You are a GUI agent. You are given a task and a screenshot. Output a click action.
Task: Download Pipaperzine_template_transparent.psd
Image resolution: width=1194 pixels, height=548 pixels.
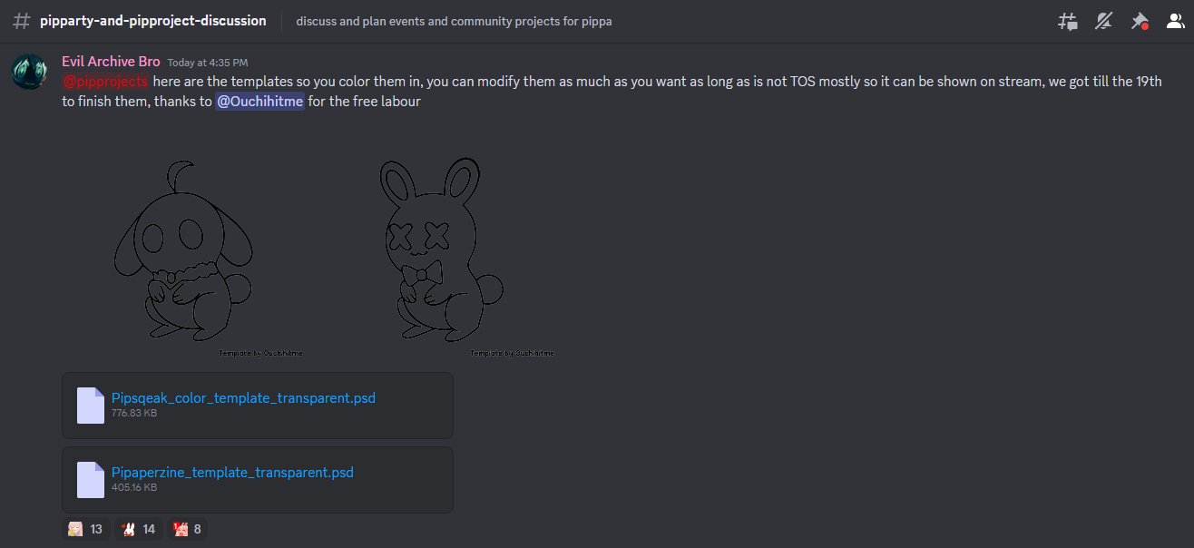pos(232,472)
